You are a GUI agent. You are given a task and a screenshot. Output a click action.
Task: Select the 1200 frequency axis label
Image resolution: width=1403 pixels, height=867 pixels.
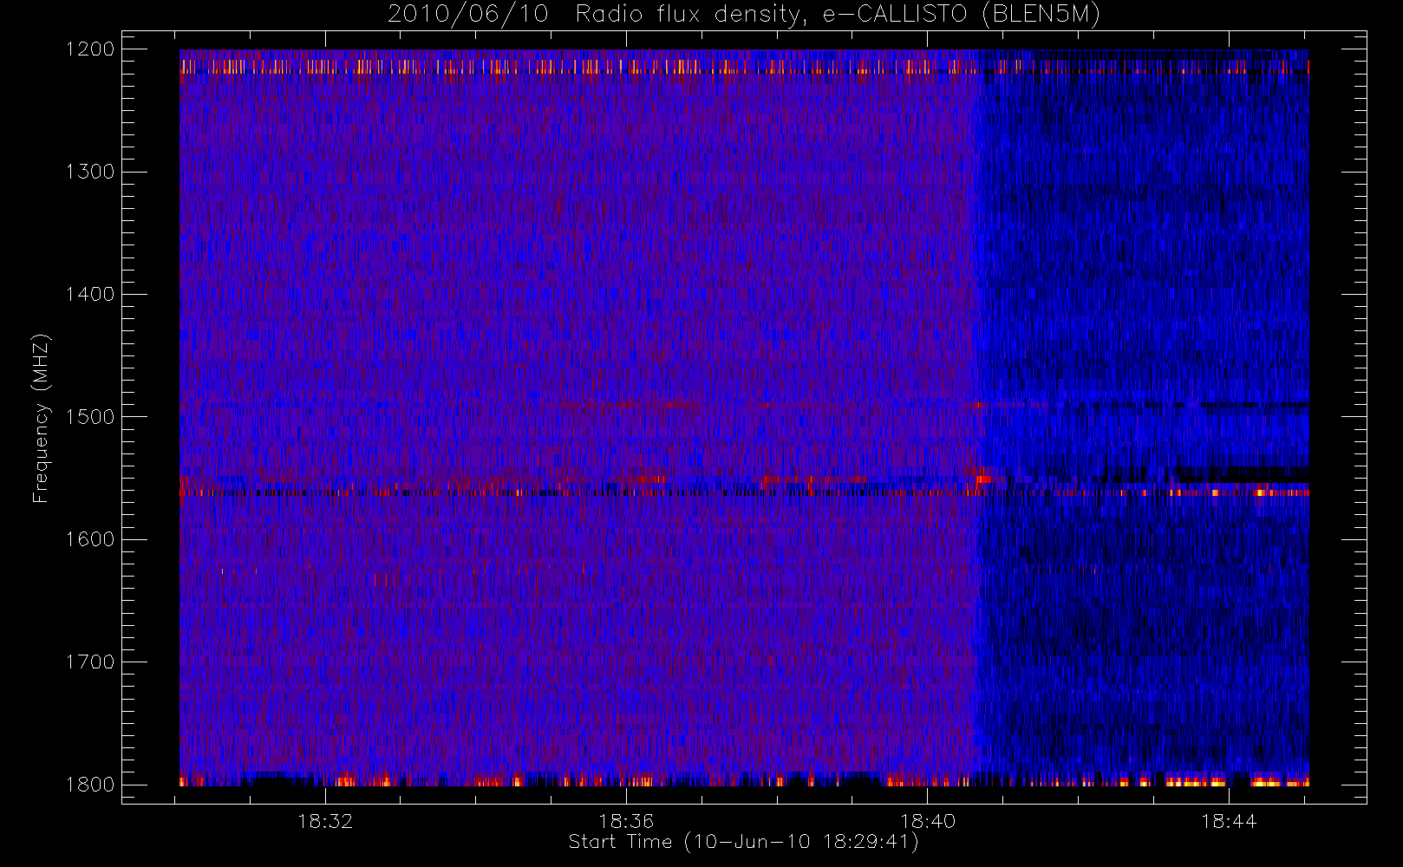[90, 49]
